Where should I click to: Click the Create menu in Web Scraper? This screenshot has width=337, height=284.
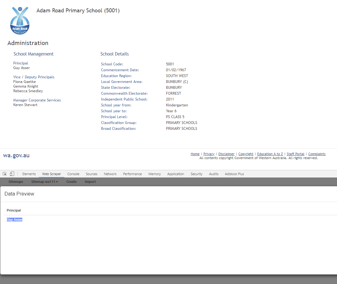coord(71,182)
